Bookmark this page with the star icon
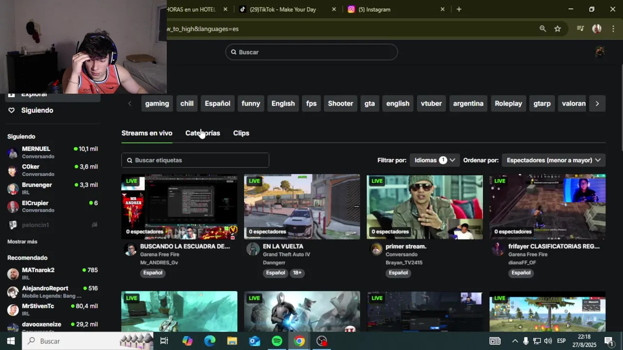Screen dimensions: 623x350 558,29
